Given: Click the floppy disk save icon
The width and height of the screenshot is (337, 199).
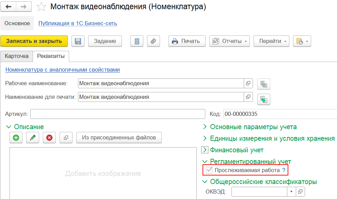Looking at the screenshot, I should (x=78, y=41).
